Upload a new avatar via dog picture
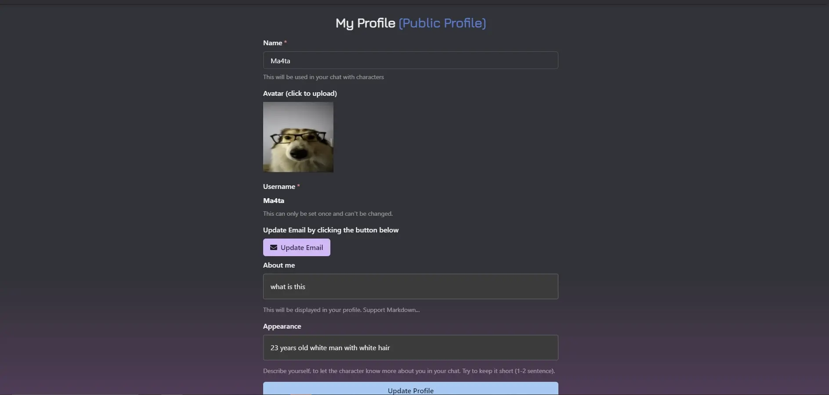This screenshot has height=395, width=829. 298,137
